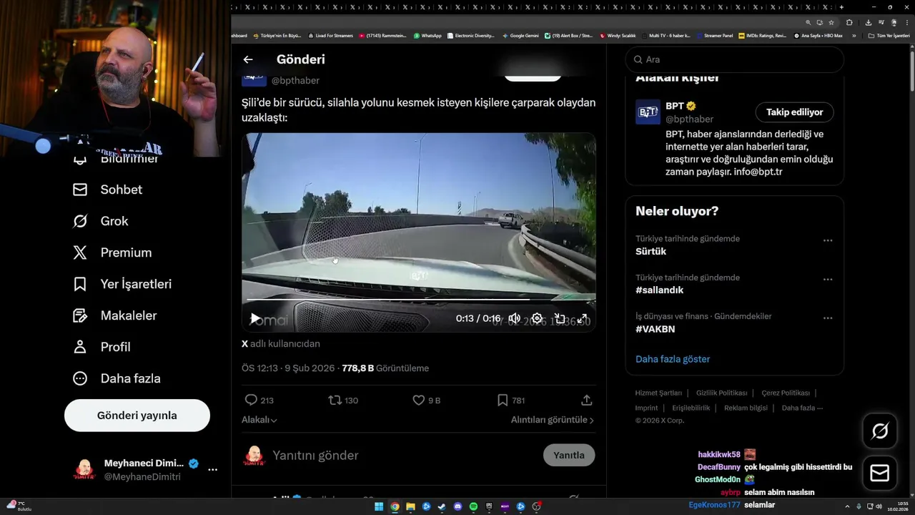This screenshot has height=515, width=915.
Task: Open the Alakalı sort dropdown
Action: pyautogui.click(x=259, y=420)
